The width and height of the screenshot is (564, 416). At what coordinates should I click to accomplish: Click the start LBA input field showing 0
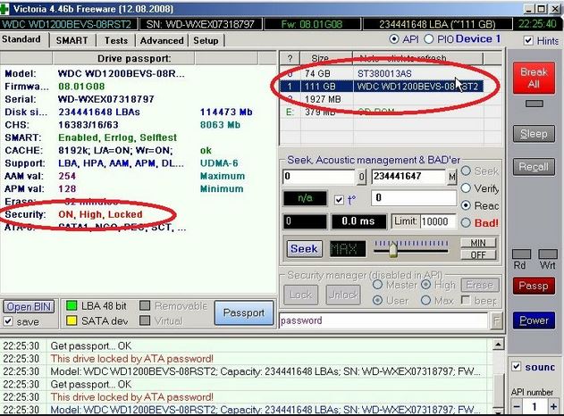point(319,177)
